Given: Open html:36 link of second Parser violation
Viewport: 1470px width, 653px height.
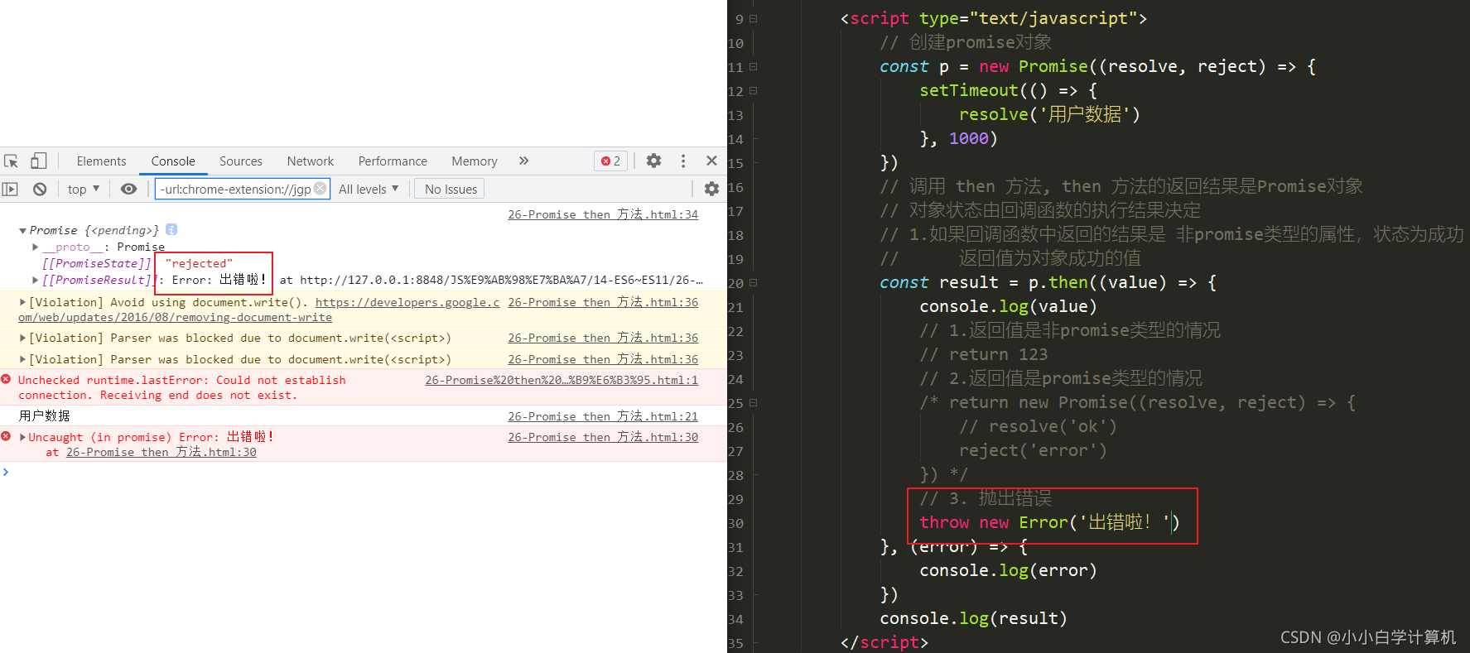Looking at the screenshot, I should [603, 359].
